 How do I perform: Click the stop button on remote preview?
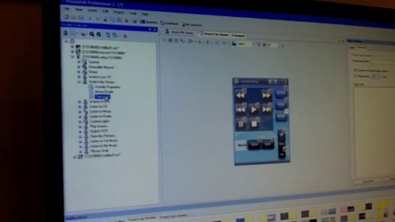254,124
